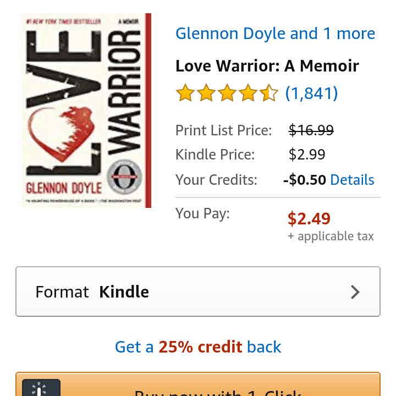Click the $2.99 Kindle Price value

click(307, 155)
